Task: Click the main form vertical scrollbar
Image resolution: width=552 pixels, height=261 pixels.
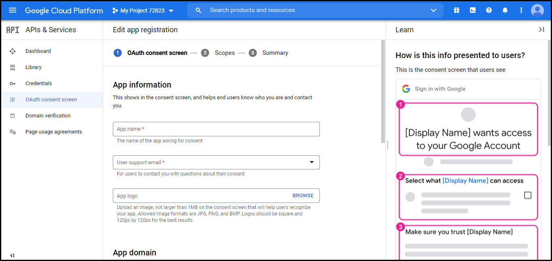Action: (383, 91)
